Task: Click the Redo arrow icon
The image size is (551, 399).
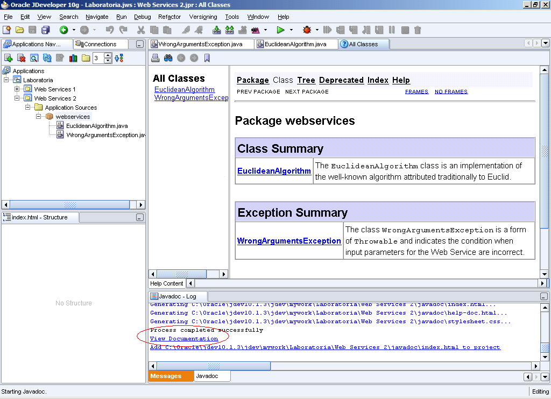Action: 123,30
